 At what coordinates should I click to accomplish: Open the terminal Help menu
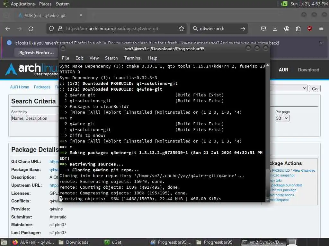[153, 58]
